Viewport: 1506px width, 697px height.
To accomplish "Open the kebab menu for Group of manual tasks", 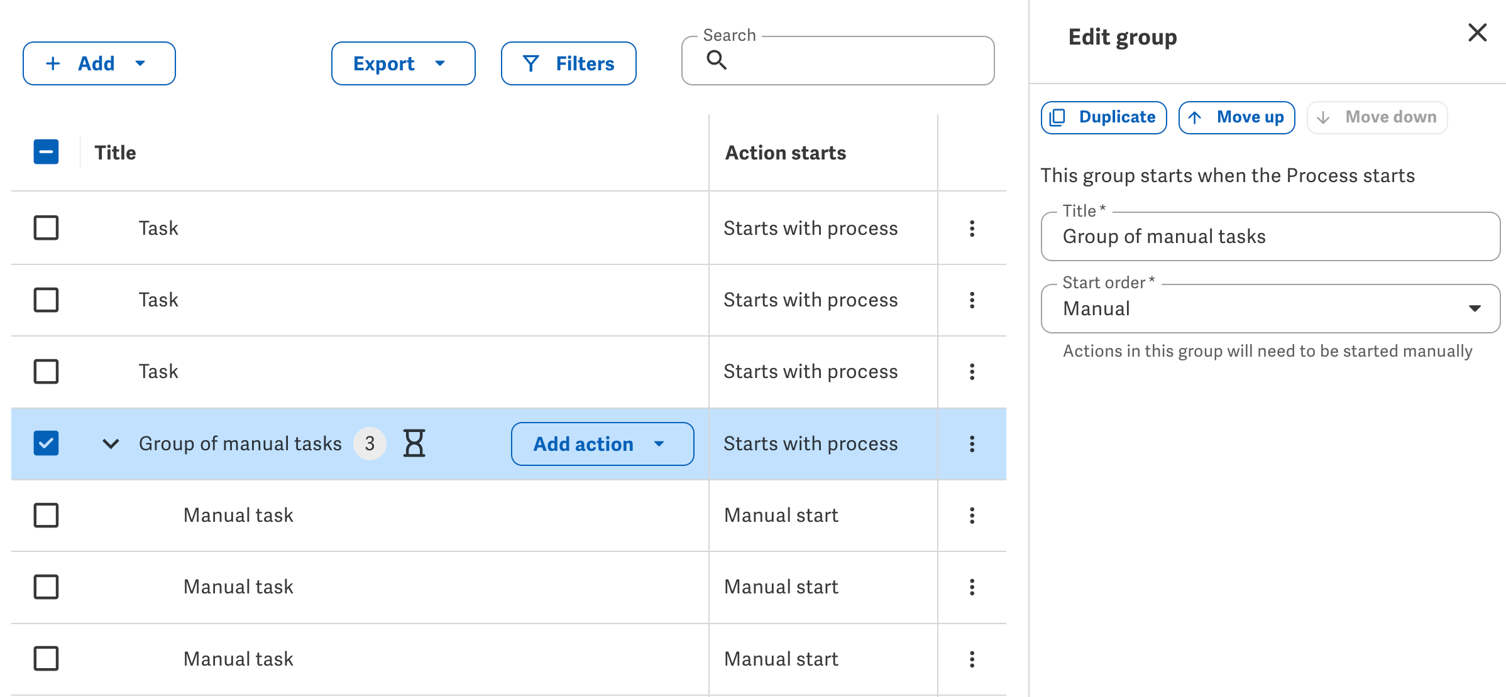I will [972, 444].
